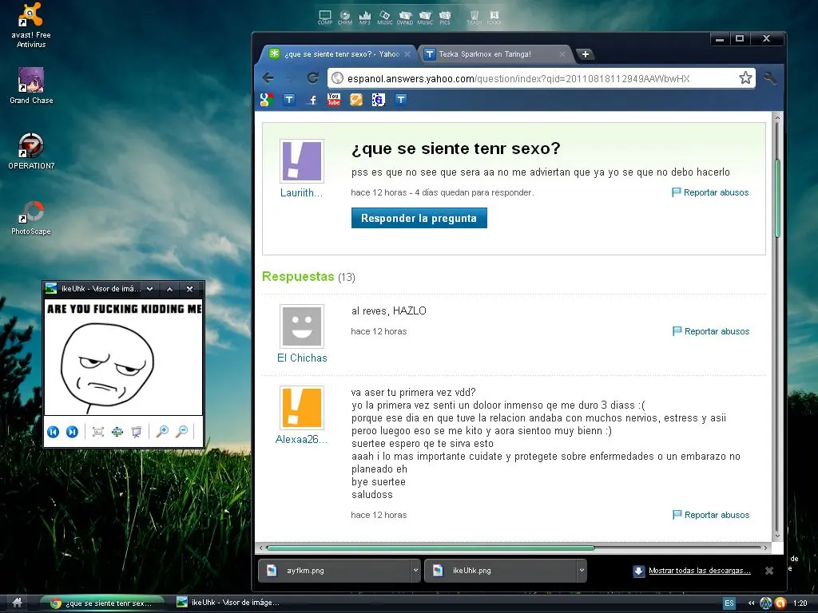Open the Google bookmark in bookmarks bar
The image size is (818, 613).
[x=267, y=100]
